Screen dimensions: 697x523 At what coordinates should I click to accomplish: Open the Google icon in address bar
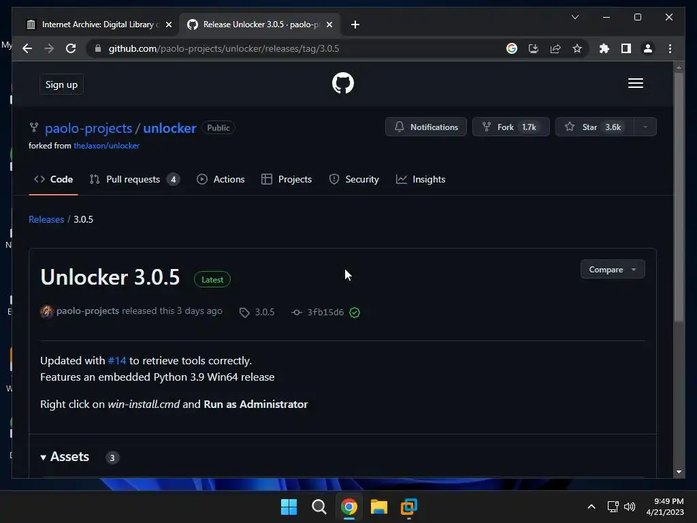[512, 48]
